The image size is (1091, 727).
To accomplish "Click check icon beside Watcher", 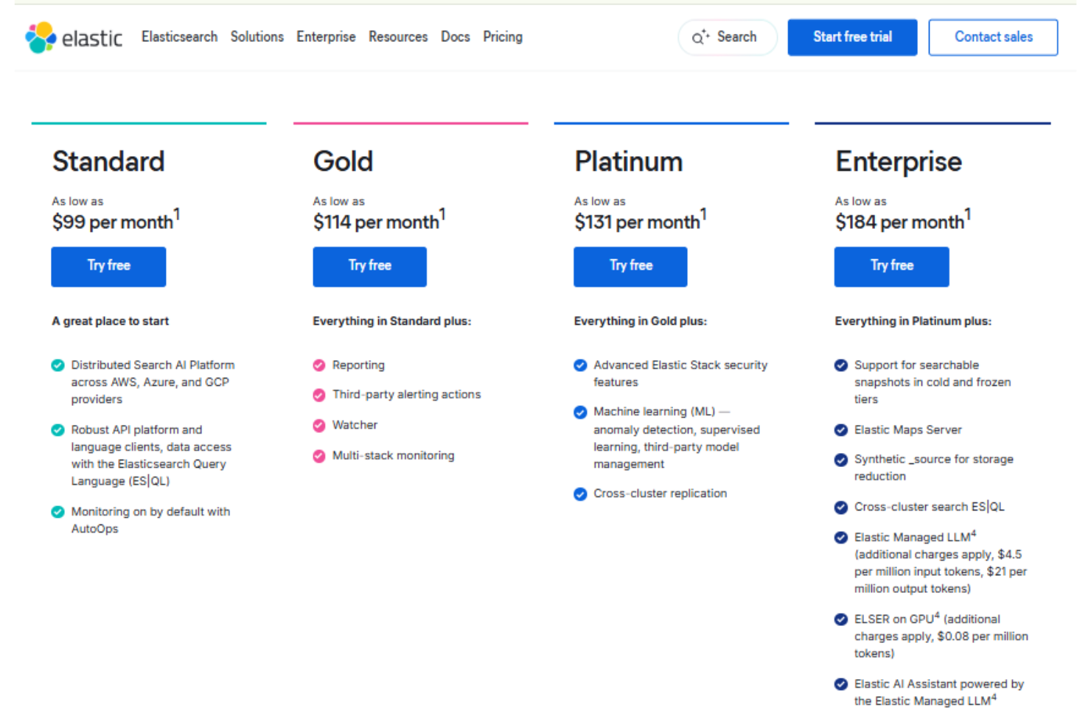I will tap(318, 426).
